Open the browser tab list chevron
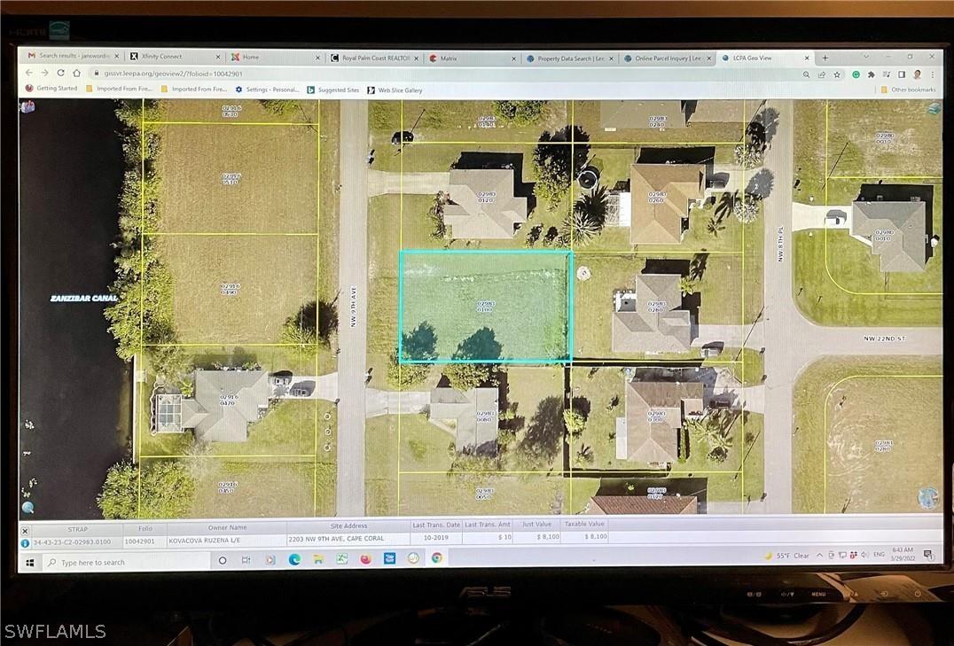The width and height of the screenshot is (954, 646). point(864,57)
